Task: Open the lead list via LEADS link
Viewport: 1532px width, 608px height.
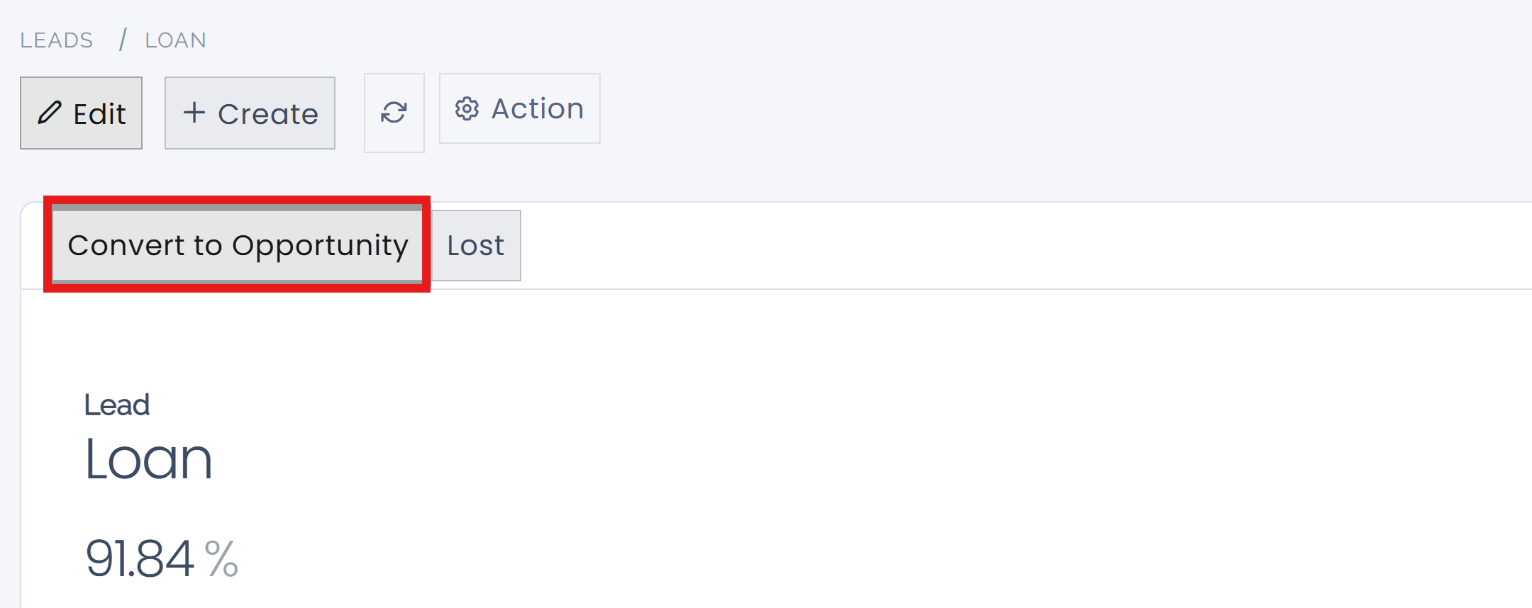Action: pos(57,40)
